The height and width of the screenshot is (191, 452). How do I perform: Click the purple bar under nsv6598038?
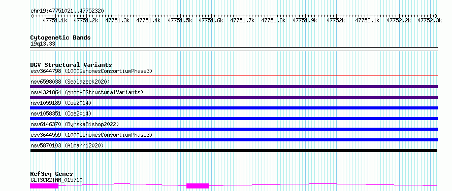[x=234, y=87]
